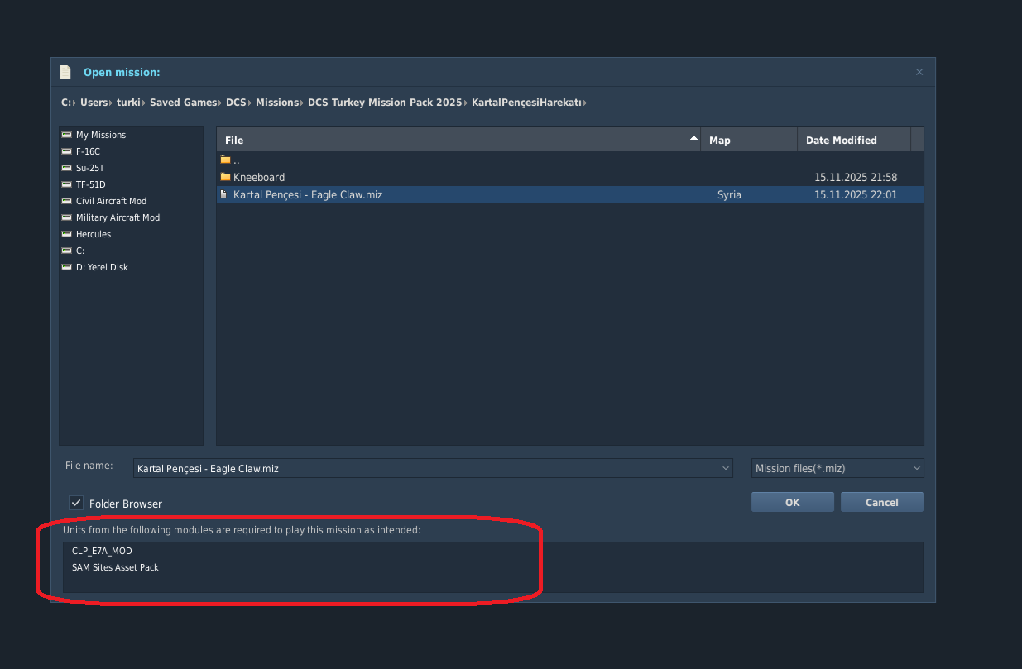Navigate to Missions in the breadcrumb path
The width and height of the screenshot is (1022, 669).
click(276, 103)
